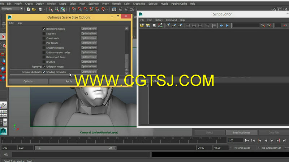
Task: Click the range slider bar end handle near 24
Action: pos(115,148)
